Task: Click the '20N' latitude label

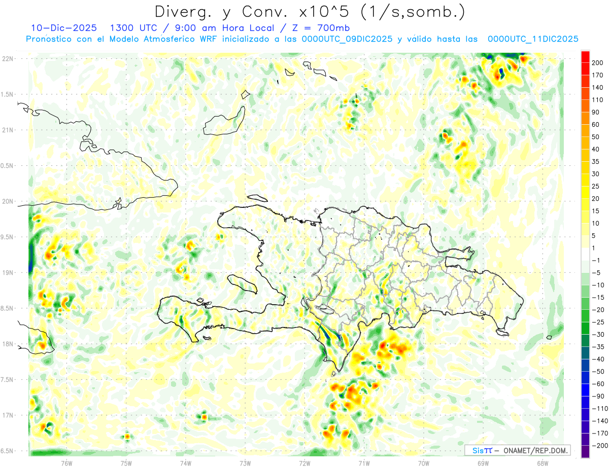Action: [7, 201]
